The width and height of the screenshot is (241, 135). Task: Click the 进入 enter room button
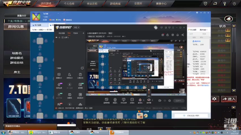pyautogui.click(x=229, y=99)
